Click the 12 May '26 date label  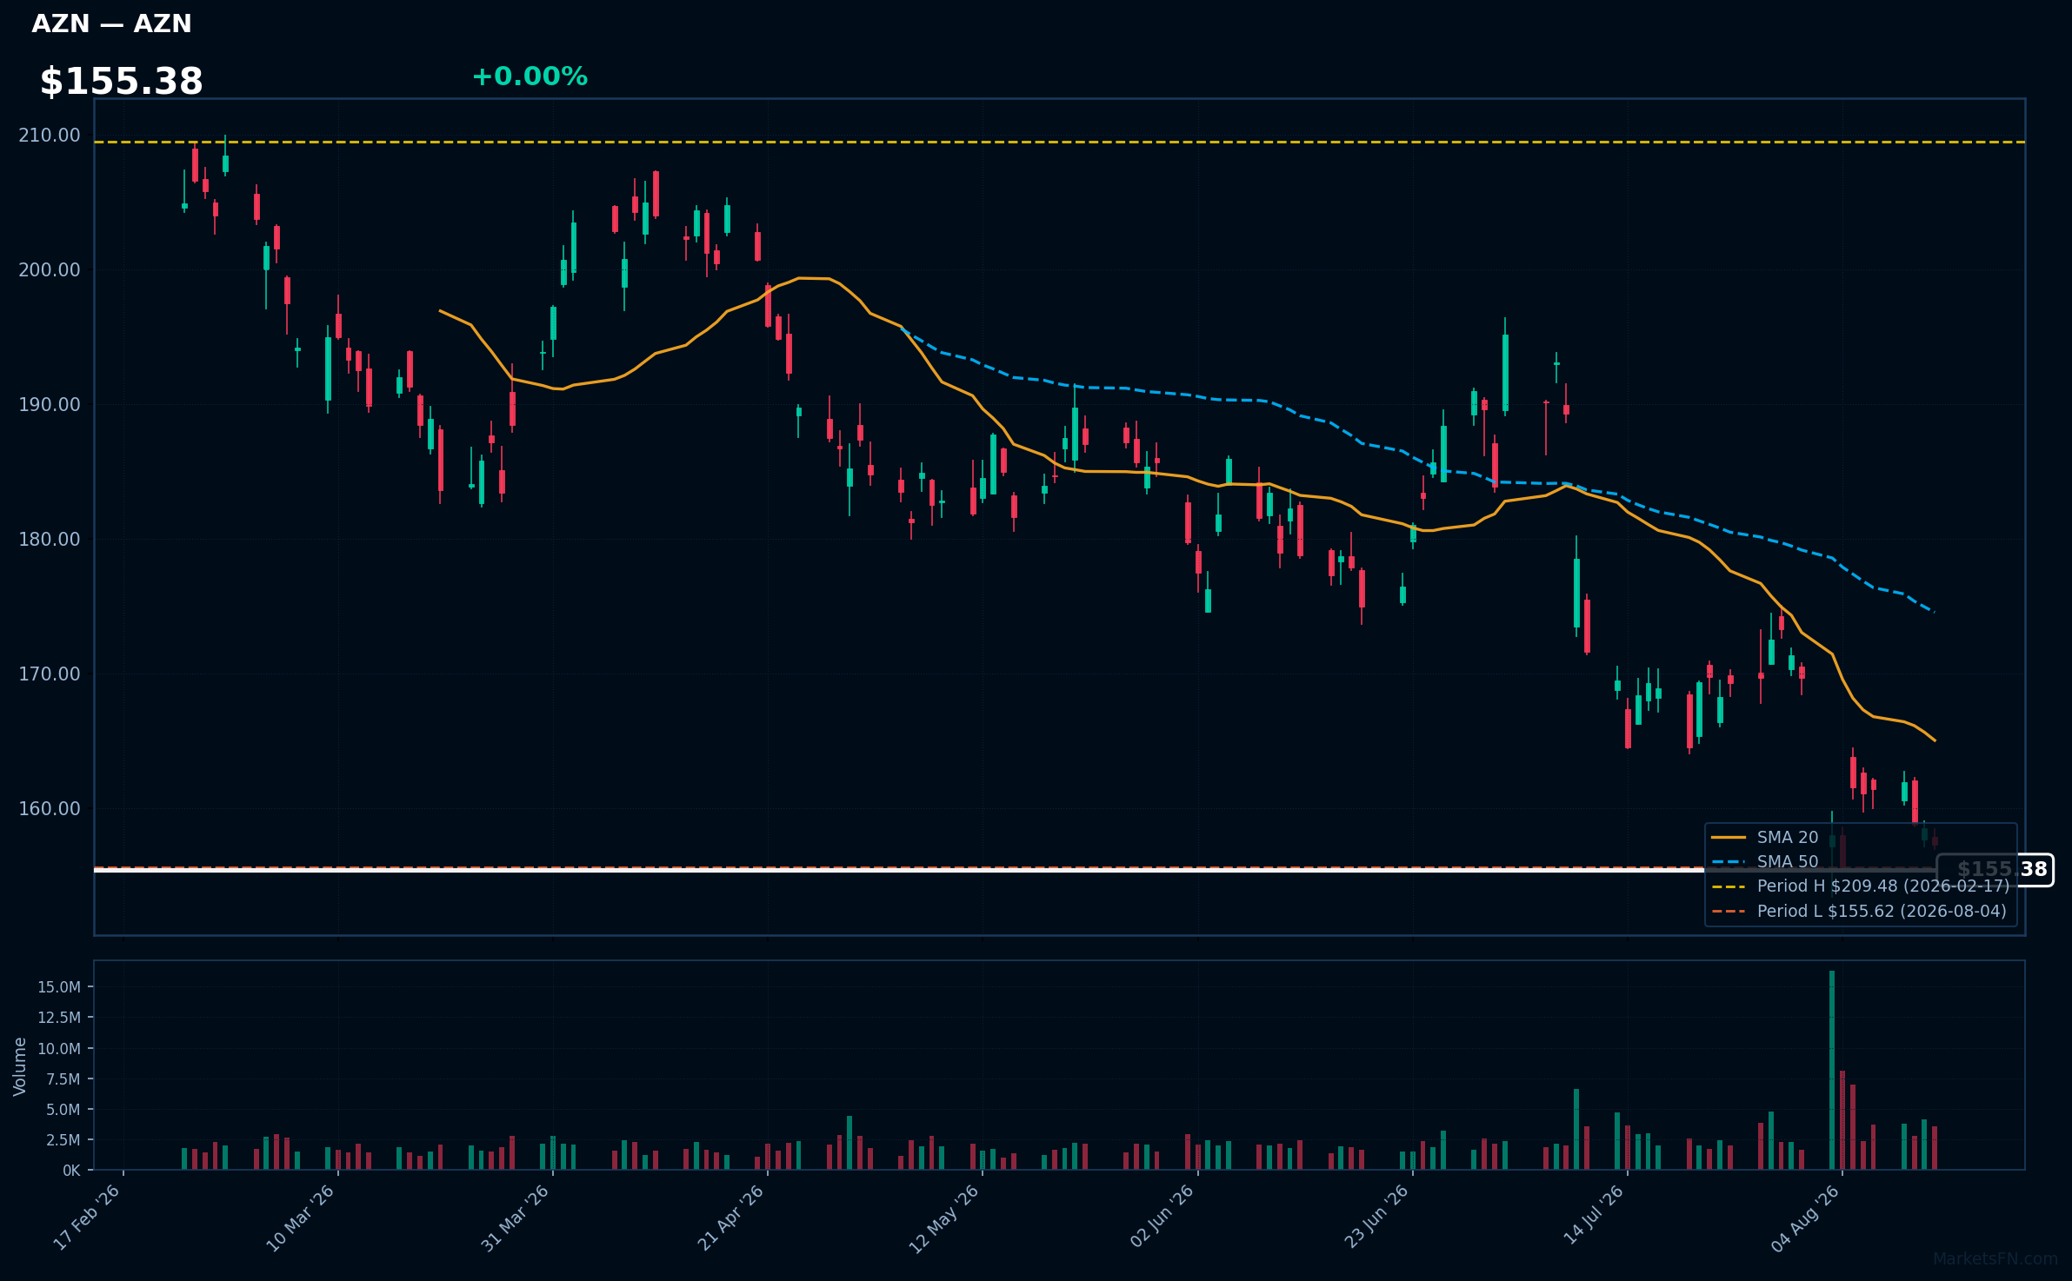945,1218
